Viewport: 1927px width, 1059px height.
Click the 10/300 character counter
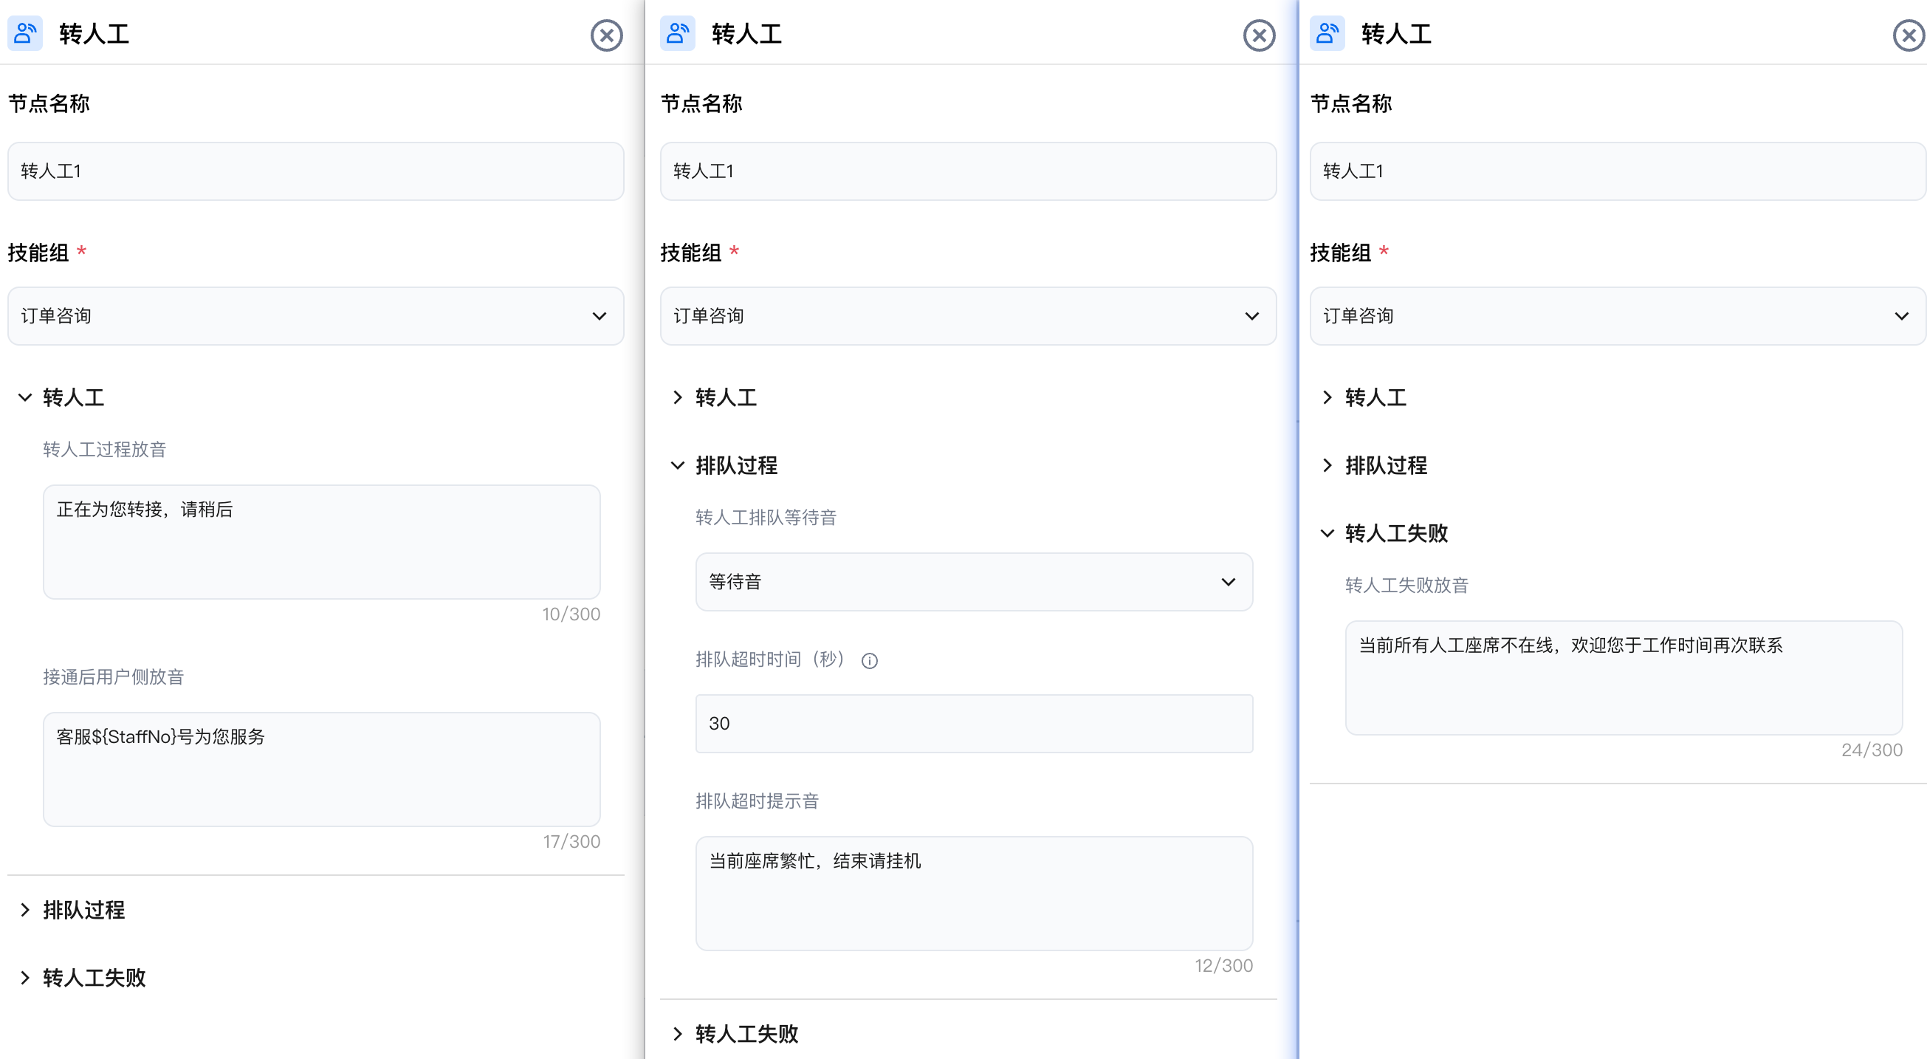click(x=571, y=614)
